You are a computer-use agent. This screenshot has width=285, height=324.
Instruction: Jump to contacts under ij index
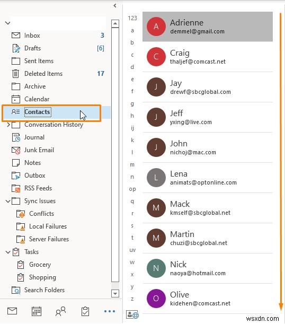click(x=132, y=128)
